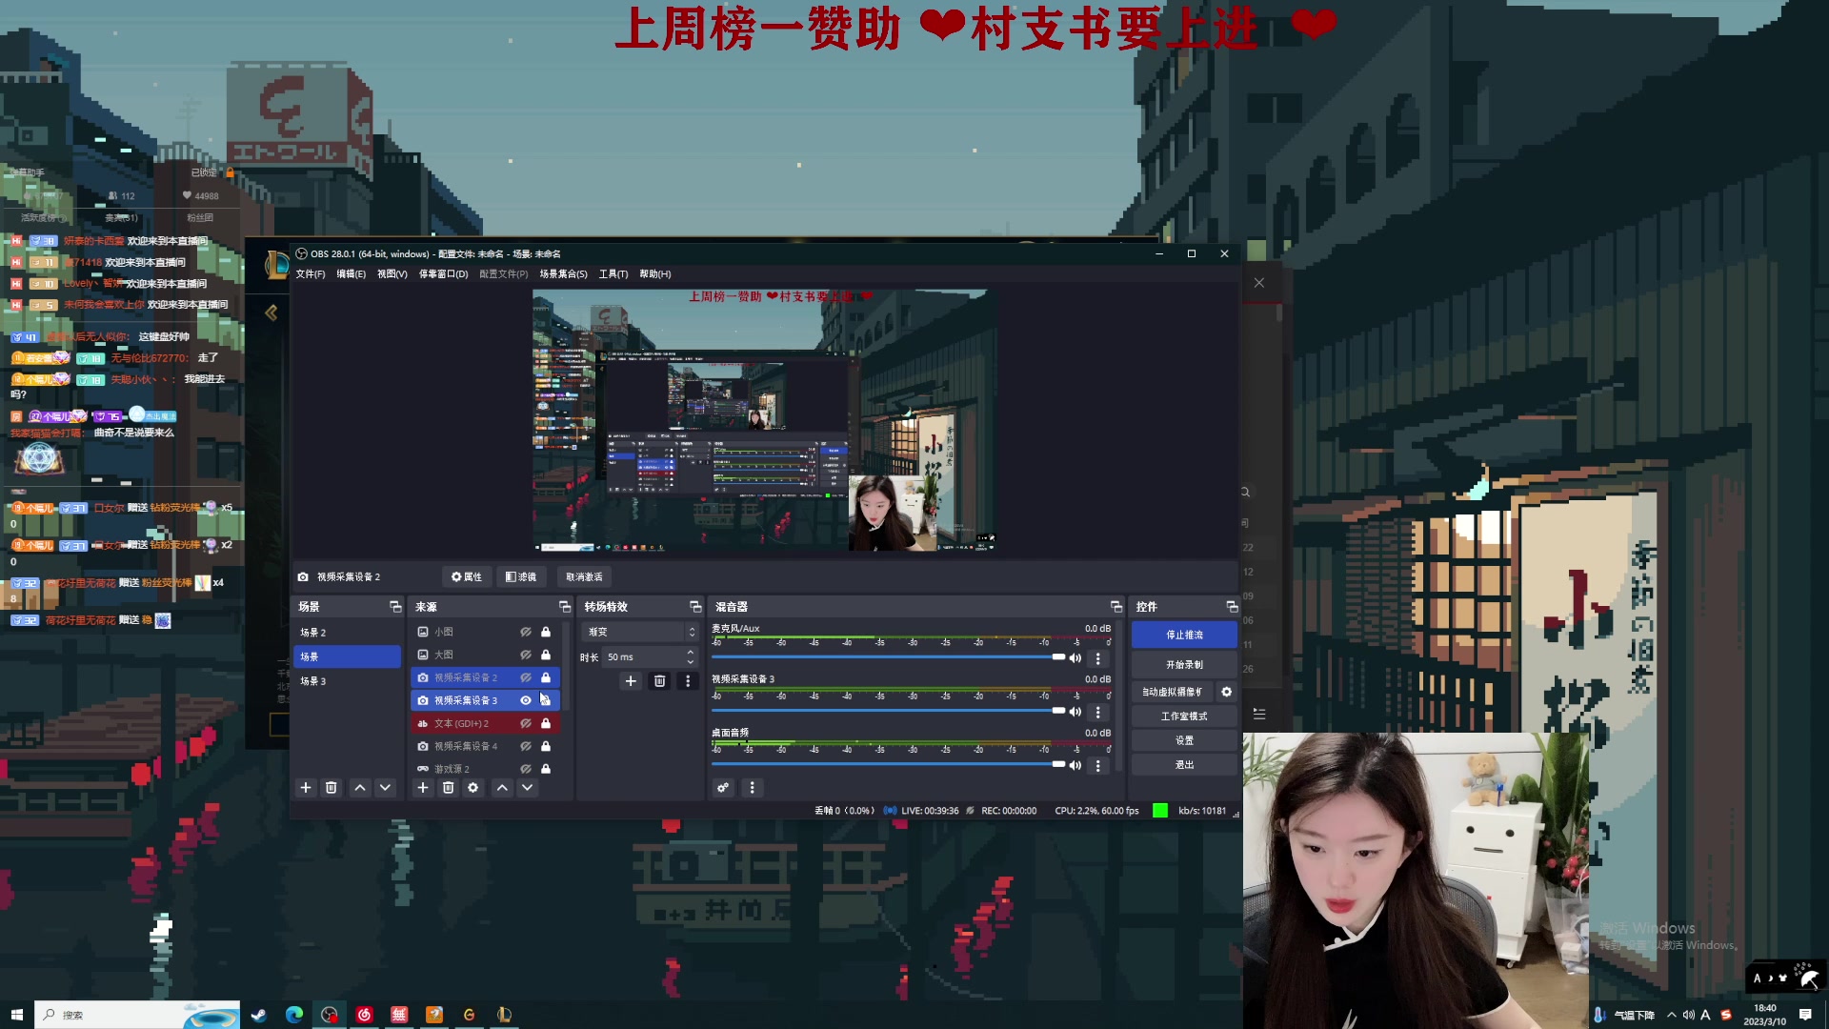Toggle visibility of the 大图 source
1829x1029 pixels.
[525, 655]
